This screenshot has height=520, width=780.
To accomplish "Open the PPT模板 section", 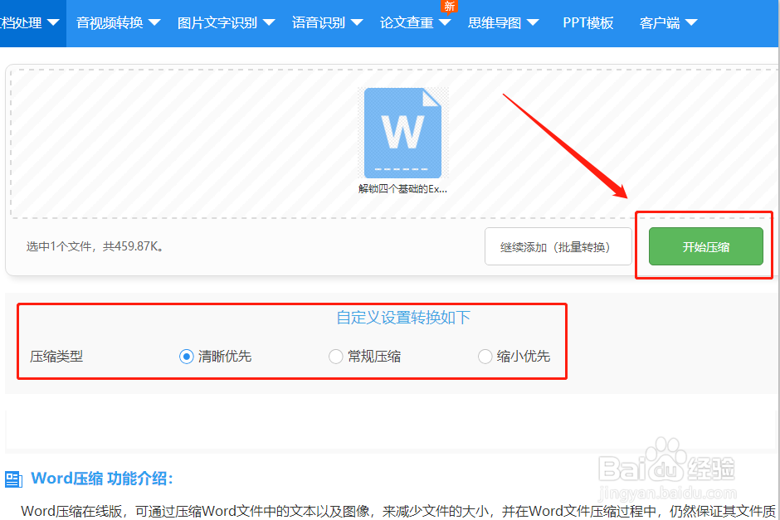I will point(587,23).
